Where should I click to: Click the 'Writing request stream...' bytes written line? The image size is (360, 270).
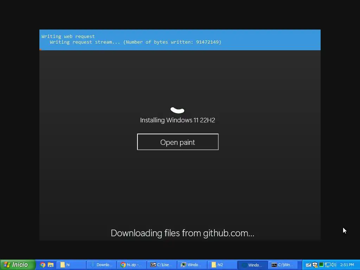click(135, 42)
